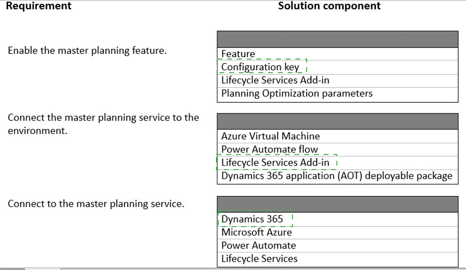The image size is (466, 270).
Task: Select Dynamics 365 application (AOT) deployable package
Action: click(x=337, y=176)
